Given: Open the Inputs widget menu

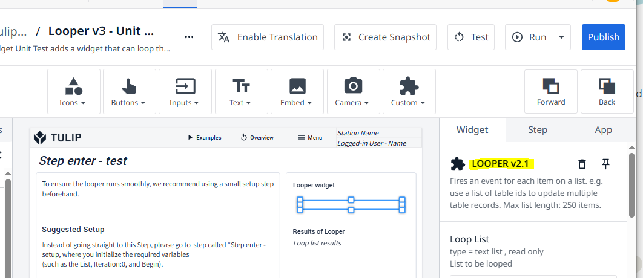Looking at the screenshot, I should click(185, 91).
